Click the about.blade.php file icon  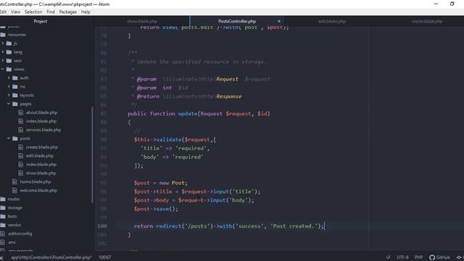click(x=20, y=112)
